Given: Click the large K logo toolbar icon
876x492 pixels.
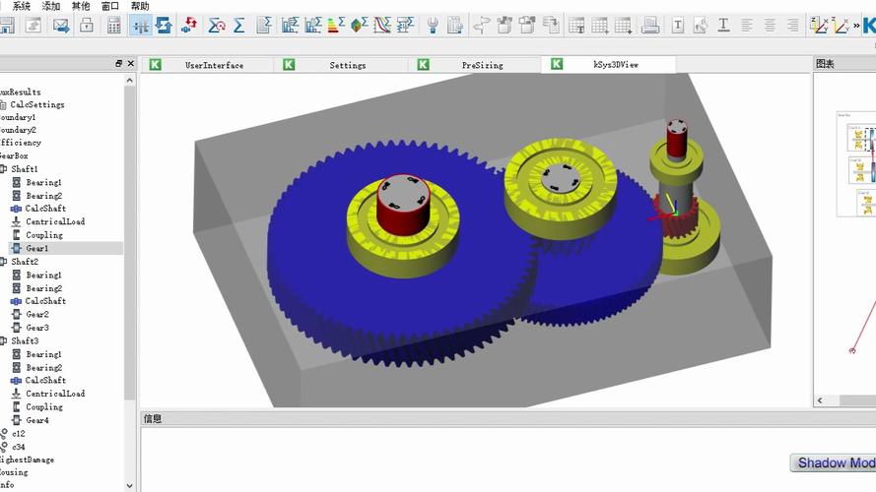Looking at the screenshot, I should pos(867,25).
